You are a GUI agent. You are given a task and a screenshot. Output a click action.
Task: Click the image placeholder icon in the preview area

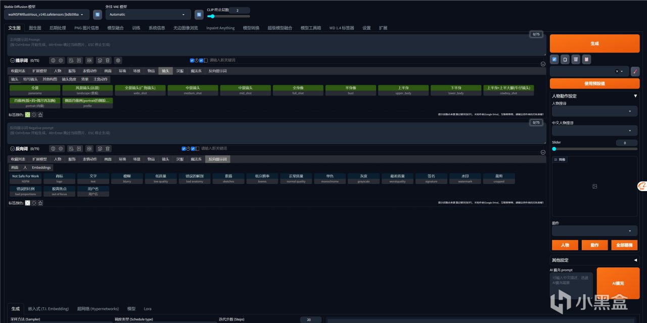595,187
